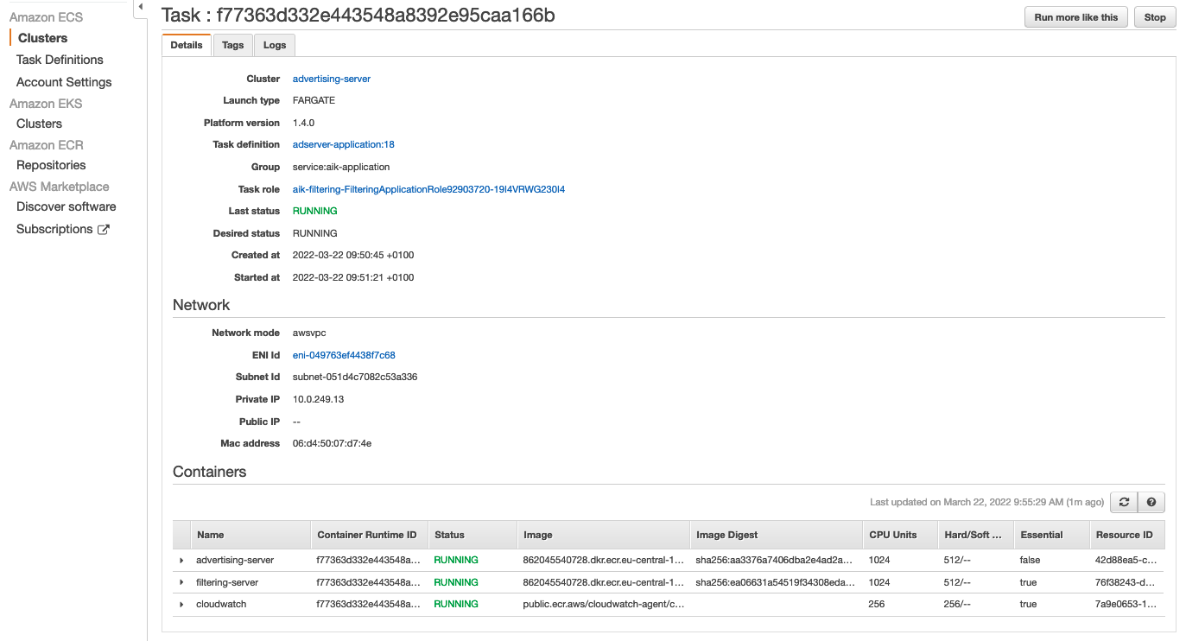
Task: Expand the advertising-server container row
Action: click(x=181, y=561)
